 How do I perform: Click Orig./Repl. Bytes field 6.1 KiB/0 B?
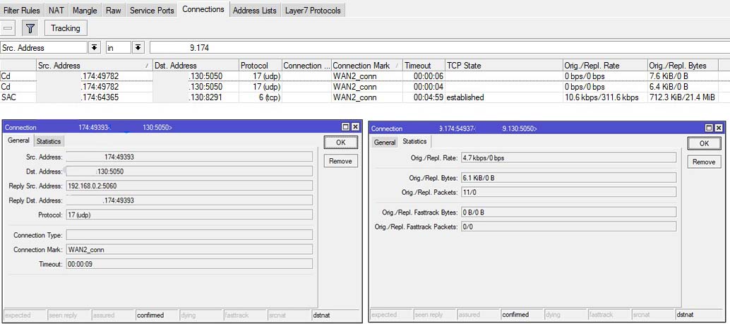[568, 178]
